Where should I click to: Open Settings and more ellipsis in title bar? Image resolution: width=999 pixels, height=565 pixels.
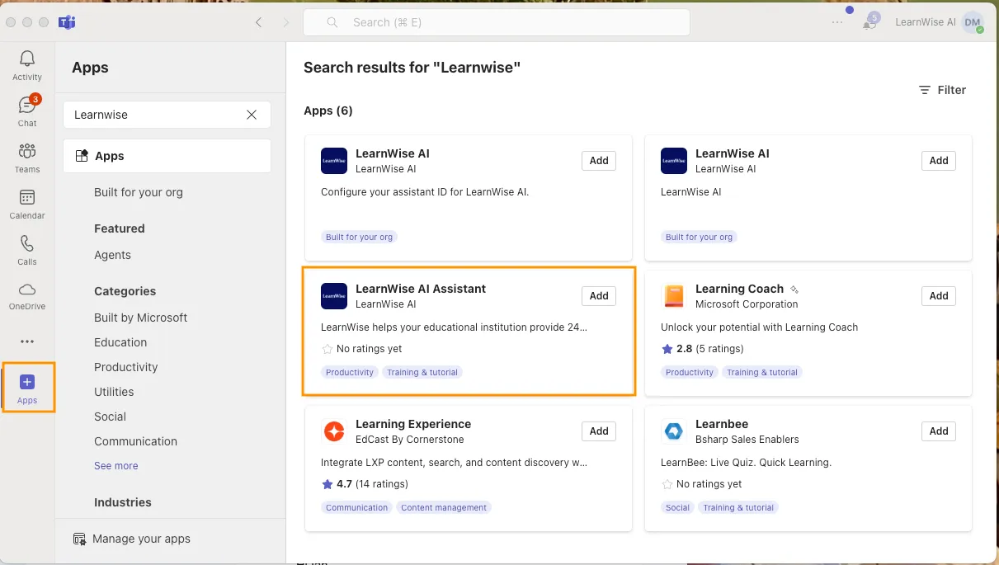coord(837,22)
